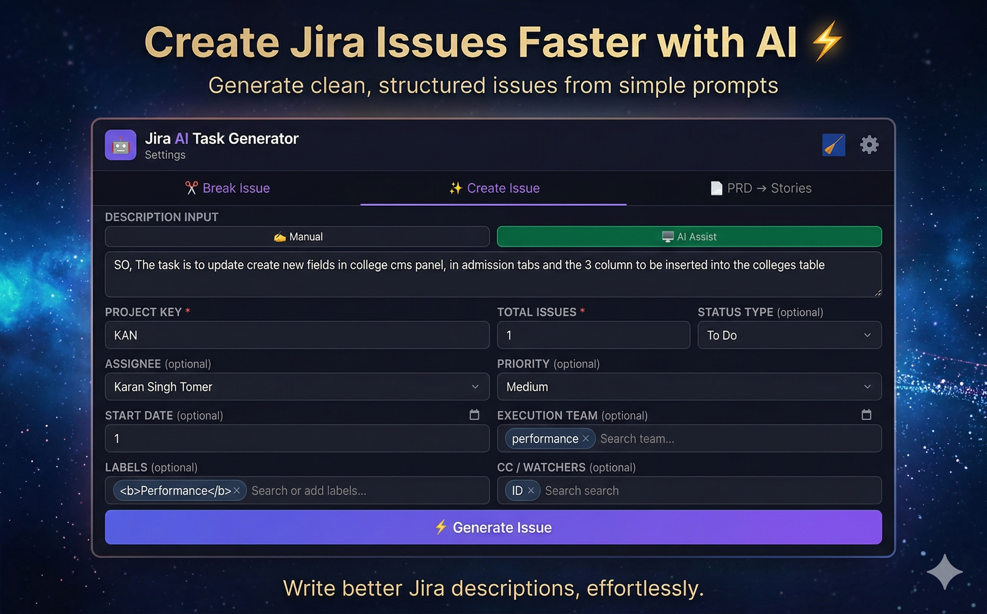Click the broom cleanup icon top right
This screenshot has width=987, height=614.
click(x=833, y=144)
